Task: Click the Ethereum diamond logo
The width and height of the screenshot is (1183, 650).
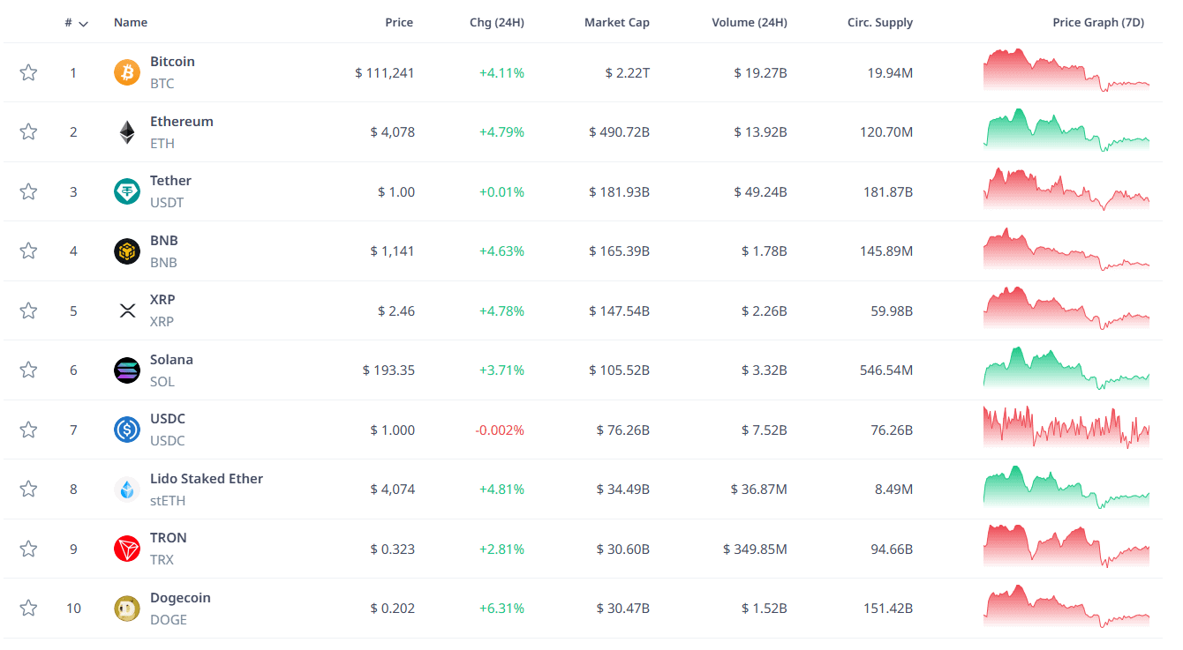Action: pyautogui.click(x=127, y=132)
